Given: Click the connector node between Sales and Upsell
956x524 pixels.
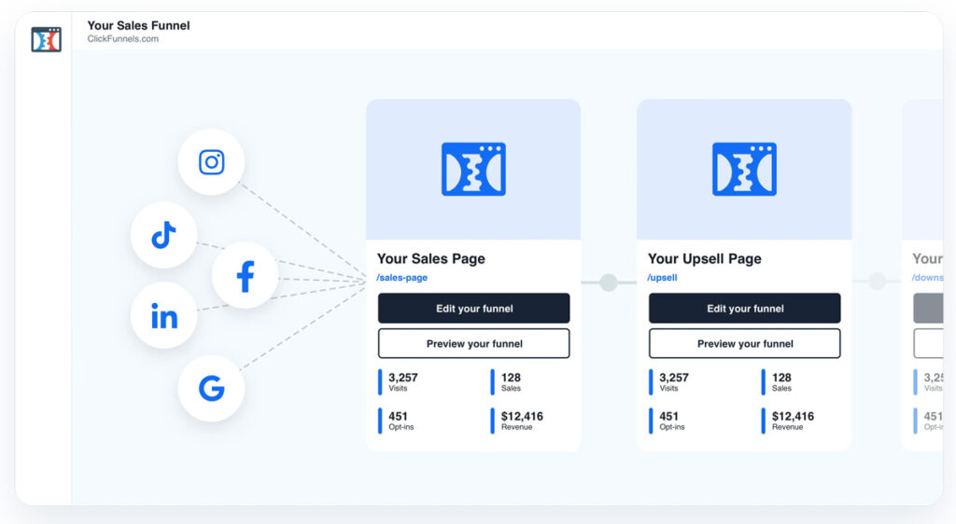Looking at the screenshot, I should (x=609, y=283).
